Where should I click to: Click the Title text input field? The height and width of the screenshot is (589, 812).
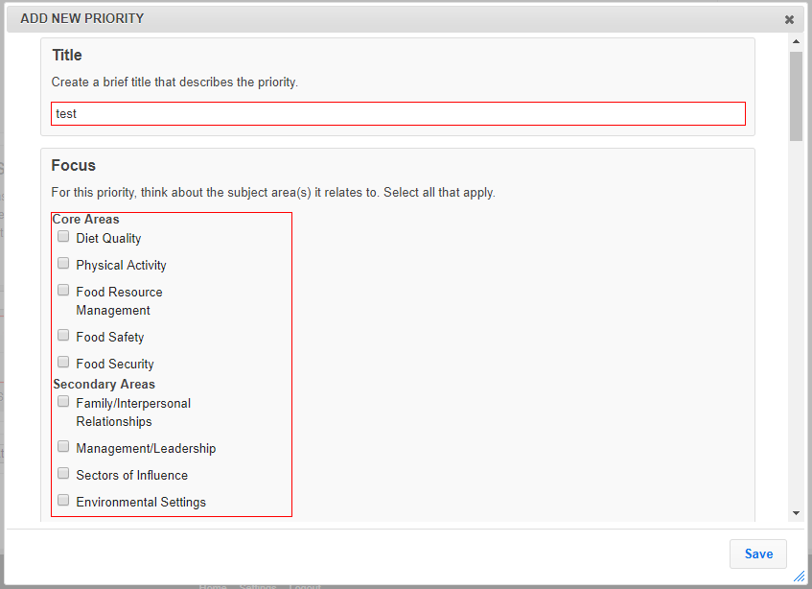pos(398,113)
